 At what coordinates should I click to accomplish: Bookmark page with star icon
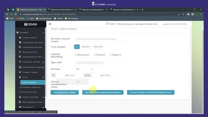point(183,14)
